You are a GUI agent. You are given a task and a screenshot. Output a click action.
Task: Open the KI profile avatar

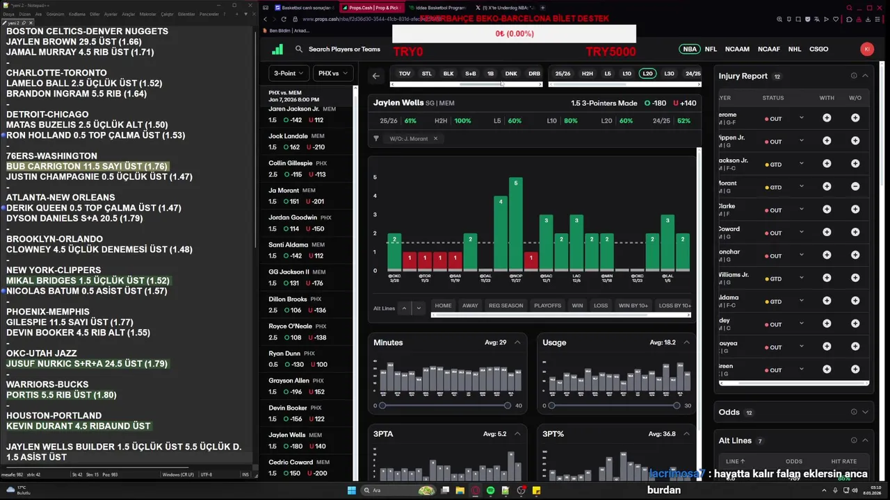pyautogui.click(x=866, y=49)
